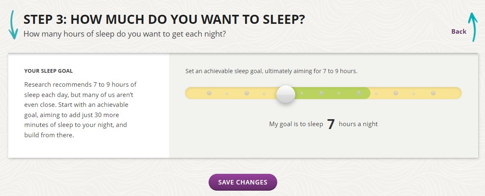The height and width of the screenshot is (196, 485).
Task: Select the 5.5-hour small dot on slider
Action: (227, 93)
